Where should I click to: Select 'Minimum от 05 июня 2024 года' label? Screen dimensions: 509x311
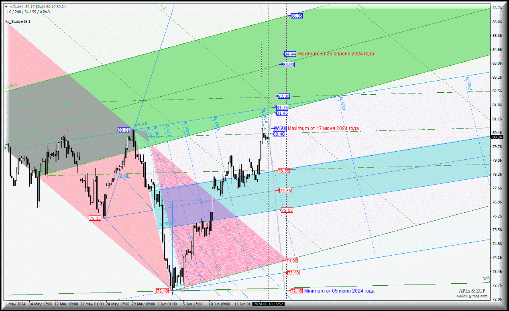click(x=339, y=291)
